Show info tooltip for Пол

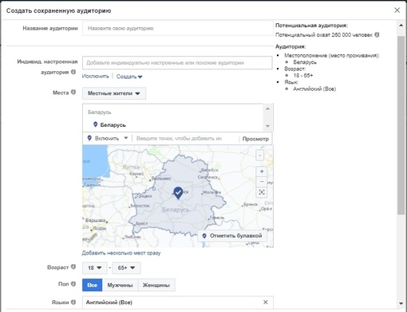(x=73, y=284)
